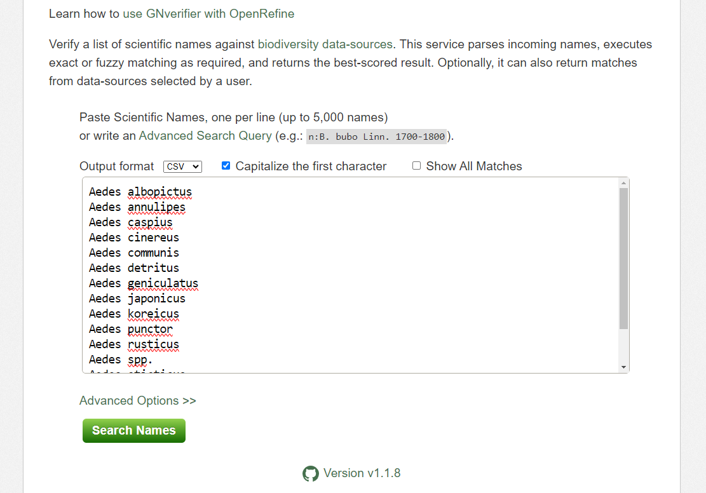Click on the line 'Aedes detritus'
This screenshot has height=493, width=706.
click(x=134, y=268)
